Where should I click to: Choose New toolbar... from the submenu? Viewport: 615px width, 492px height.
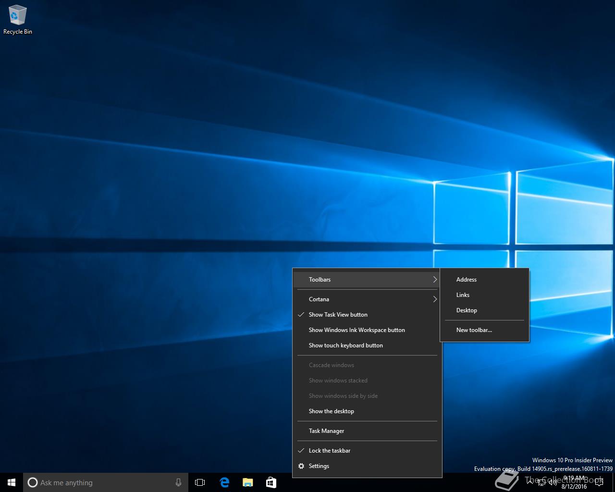point(474,330)
